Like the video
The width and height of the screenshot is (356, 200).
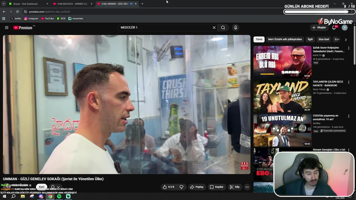coord(169,187)
